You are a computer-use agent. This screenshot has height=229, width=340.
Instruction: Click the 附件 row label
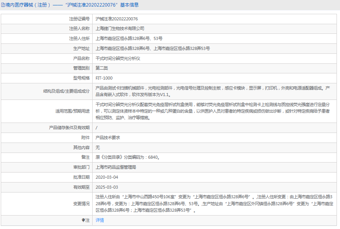pyautogui.click(x=85, y=138)
